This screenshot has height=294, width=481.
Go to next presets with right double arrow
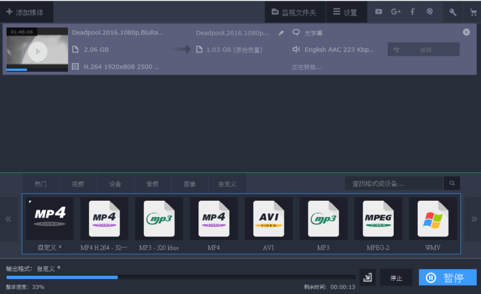pos(474,219)
